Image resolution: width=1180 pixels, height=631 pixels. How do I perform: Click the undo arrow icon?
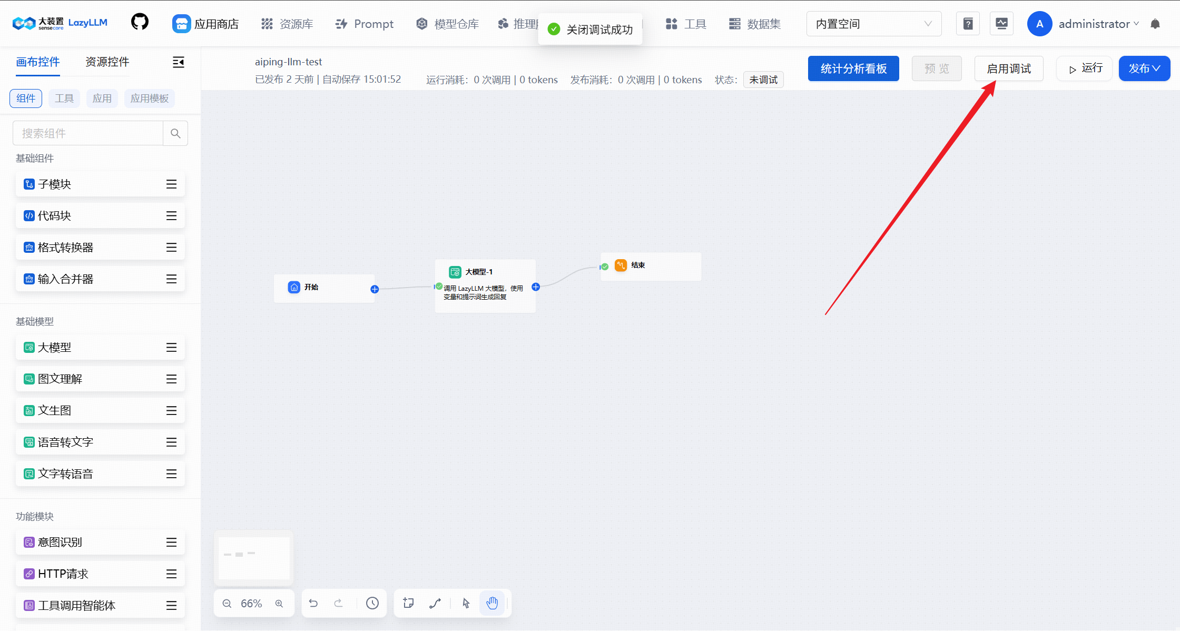(x=313, y=603)
